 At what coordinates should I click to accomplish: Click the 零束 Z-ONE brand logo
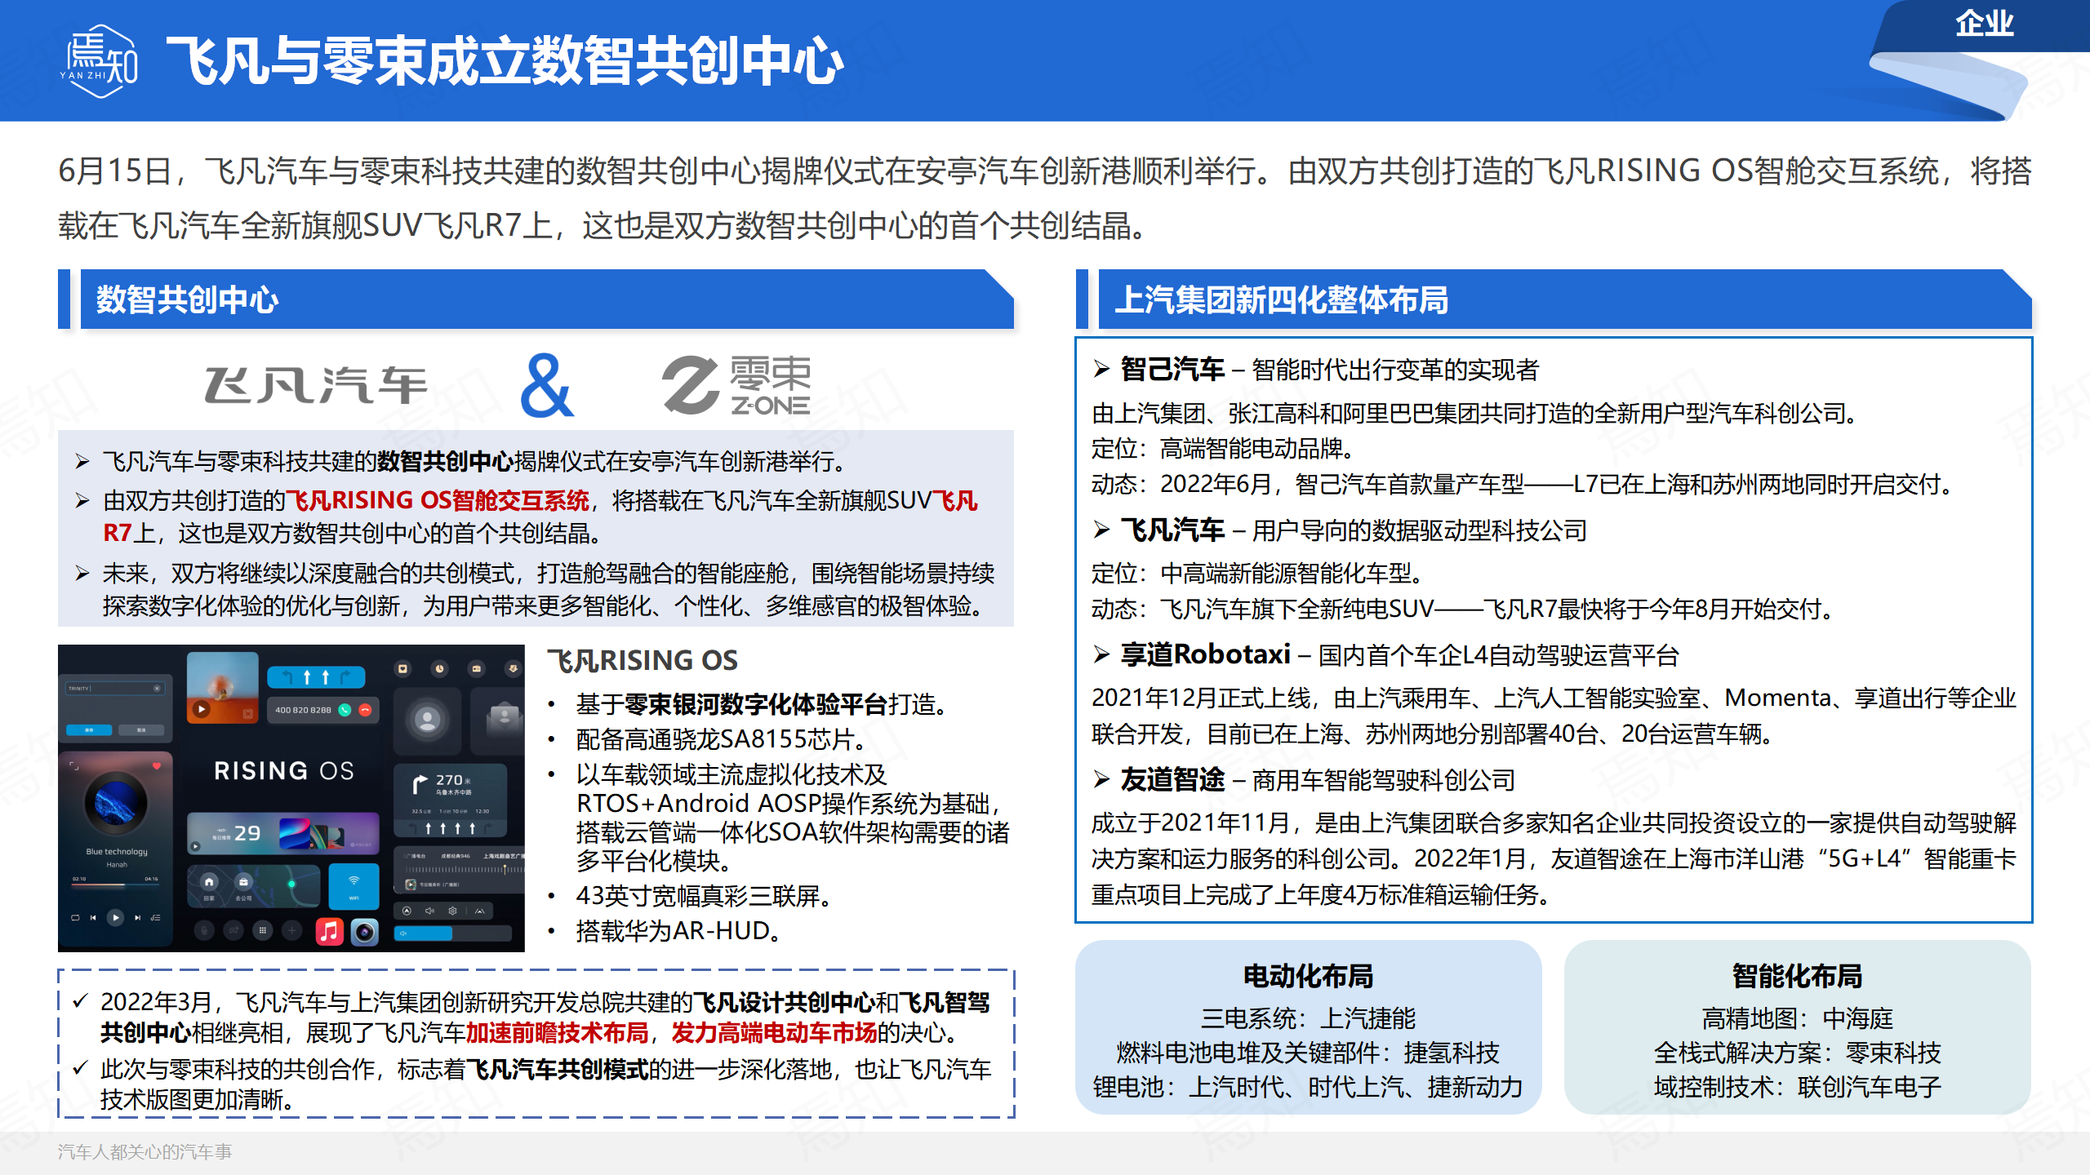tap(736, 385)
